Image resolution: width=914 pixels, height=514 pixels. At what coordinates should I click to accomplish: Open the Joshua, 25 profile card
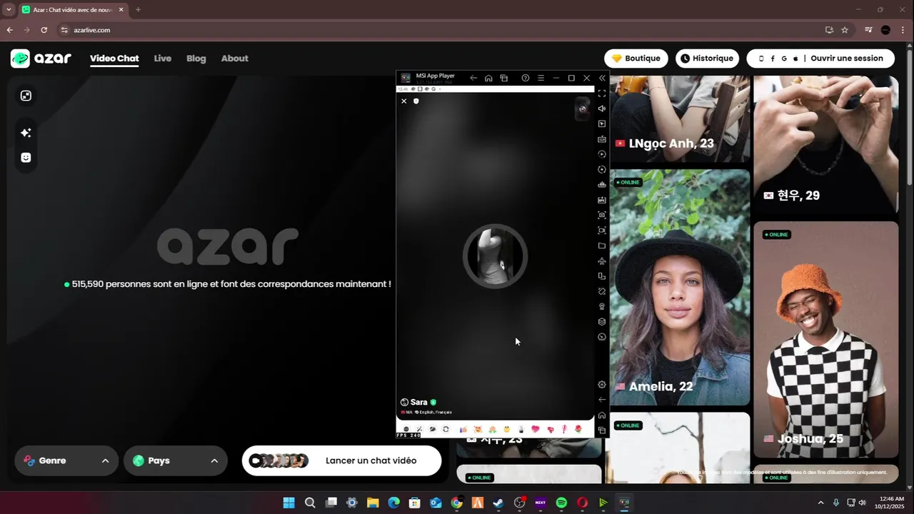[x=826, y=339]
